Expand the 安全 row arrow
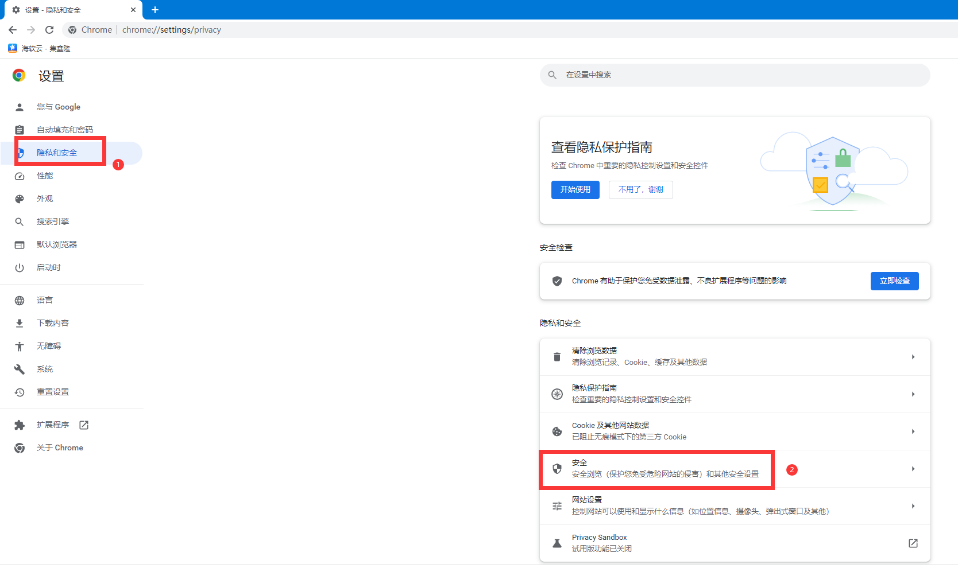The width and height of the screenshot is (958, 568). (913, 469)
